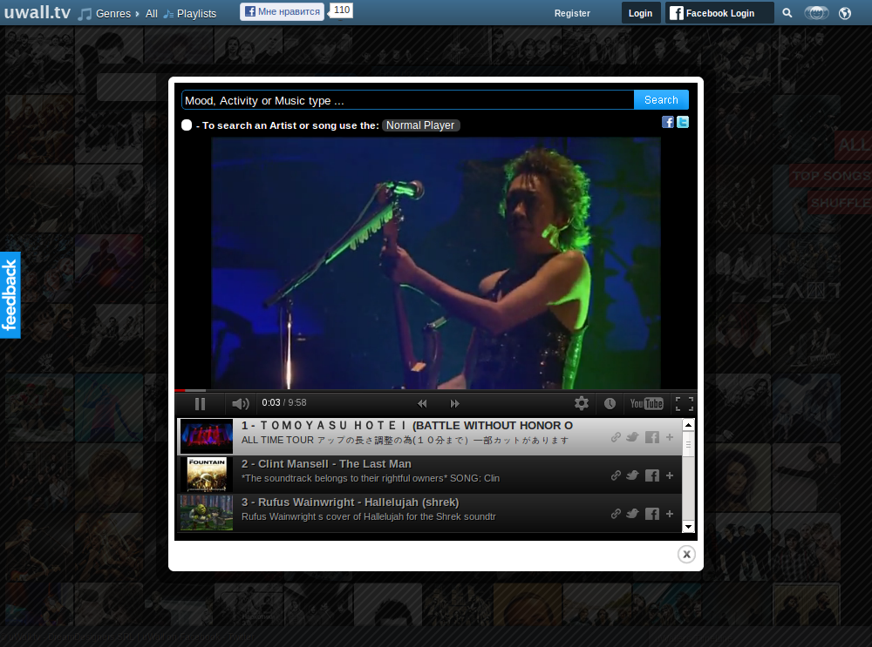872x647 pixels.
Task: Open video quality settings gear
Action: click(x=582, y=403)
